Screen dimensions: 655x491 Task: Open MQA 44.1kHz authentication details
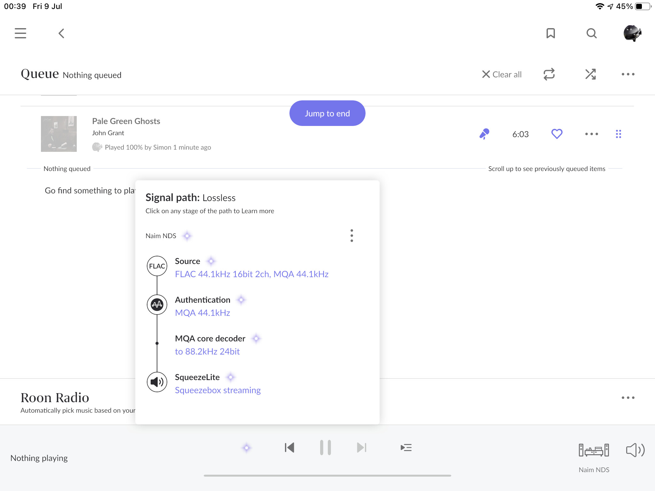click(x=202, y=313)
